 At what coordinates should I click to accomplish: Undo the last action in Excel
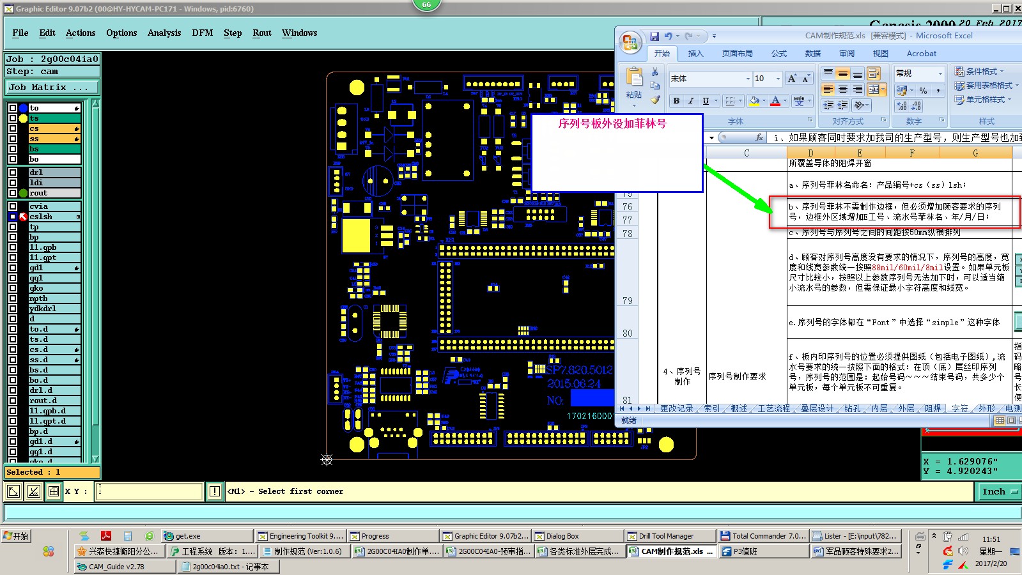(x=668, y=36)
